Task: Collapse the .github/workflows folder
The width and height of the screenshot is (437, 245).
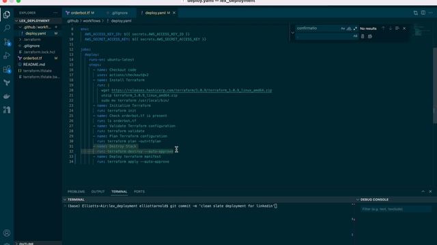Action: 38,27
